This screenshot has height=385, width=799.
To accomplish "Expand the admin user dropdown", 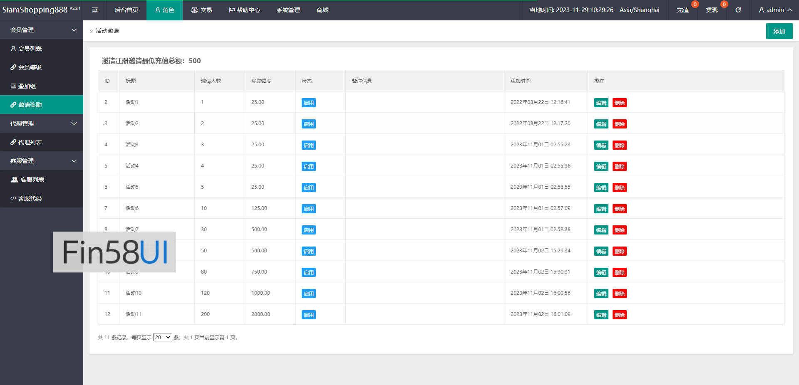I will click(775, 10).
